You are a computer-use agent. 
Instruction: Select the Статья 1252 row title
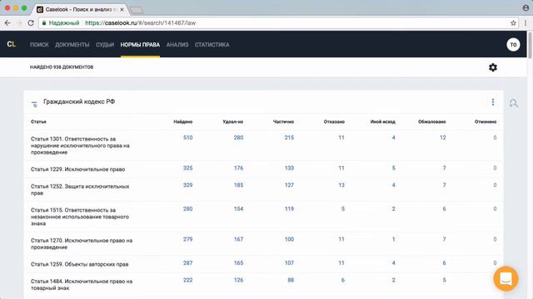(x=80, y=190)
